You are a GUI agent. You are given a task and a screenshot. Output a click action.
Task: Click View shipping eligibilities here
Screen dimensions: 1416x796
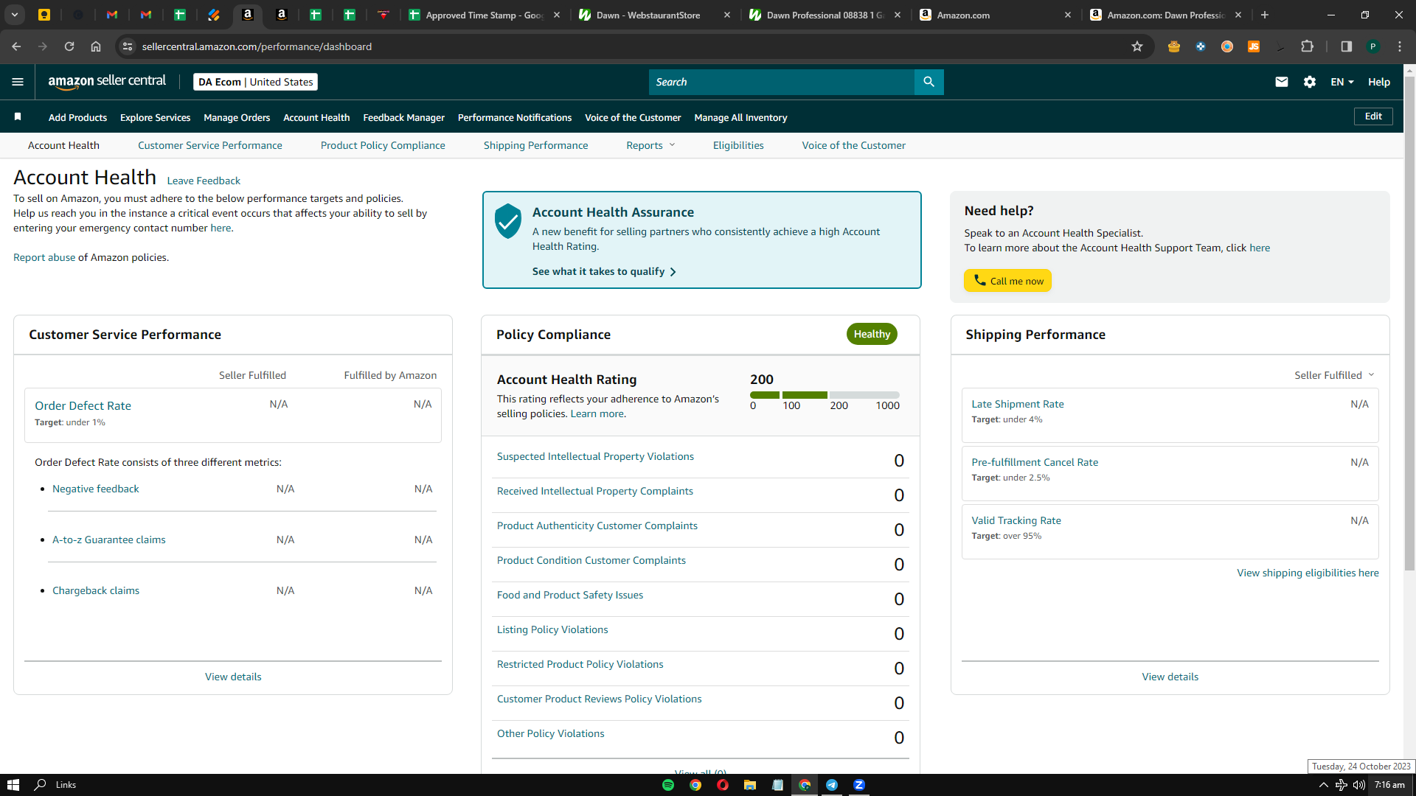[x=1308, y=573]
